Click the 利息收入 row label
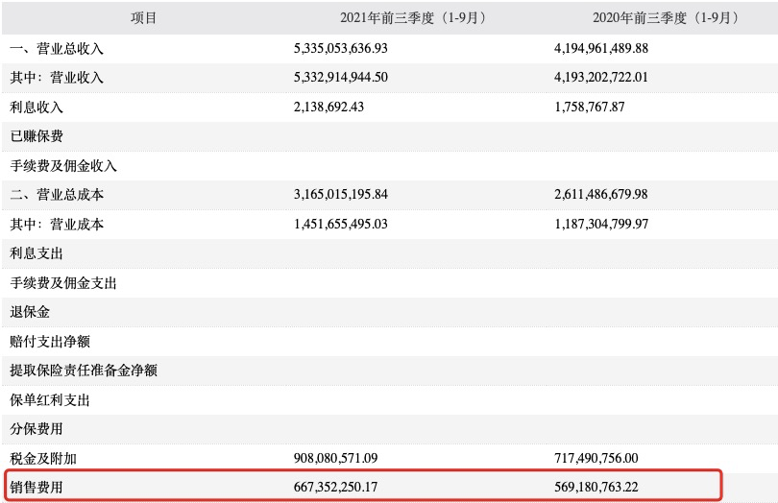The image size is (778, 503). (36, 107)
